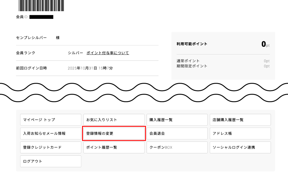Click the redacted 会員ID value
288x172 pixels.
click(41, 17)
